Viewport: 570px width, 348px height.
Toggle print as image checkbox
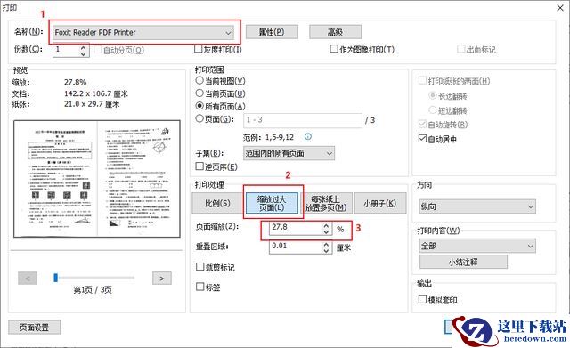(x=334, y=49)
